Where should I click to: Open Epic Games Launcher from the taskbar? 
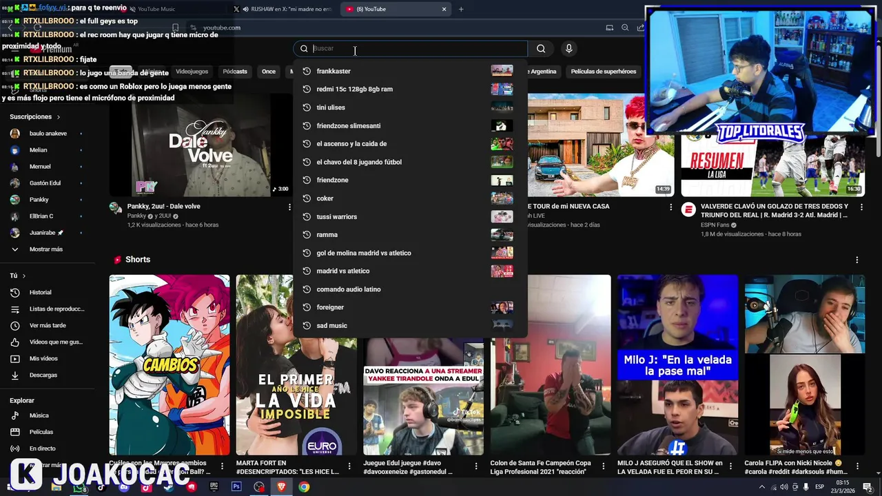point(214,487)
